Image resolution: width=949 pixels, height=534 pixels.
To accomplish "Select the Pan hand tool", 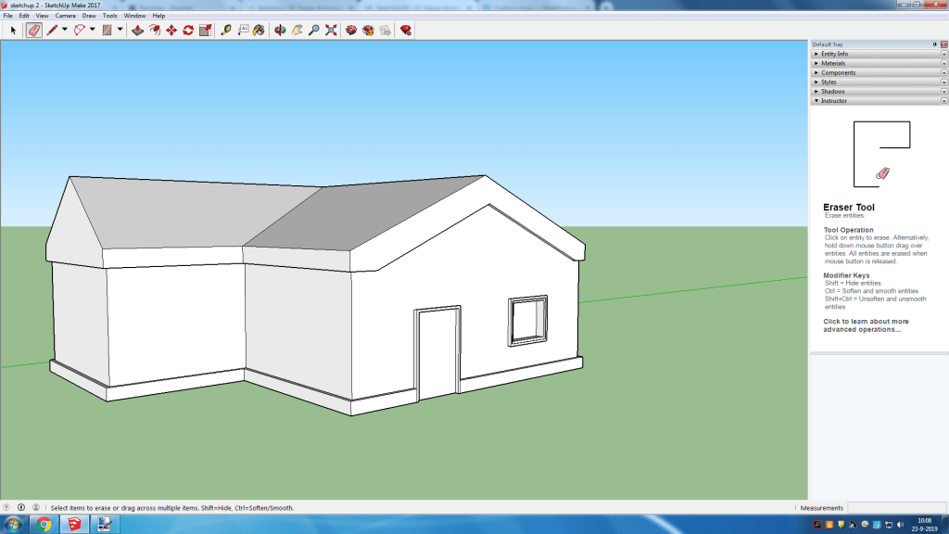I will pos(297,30).
